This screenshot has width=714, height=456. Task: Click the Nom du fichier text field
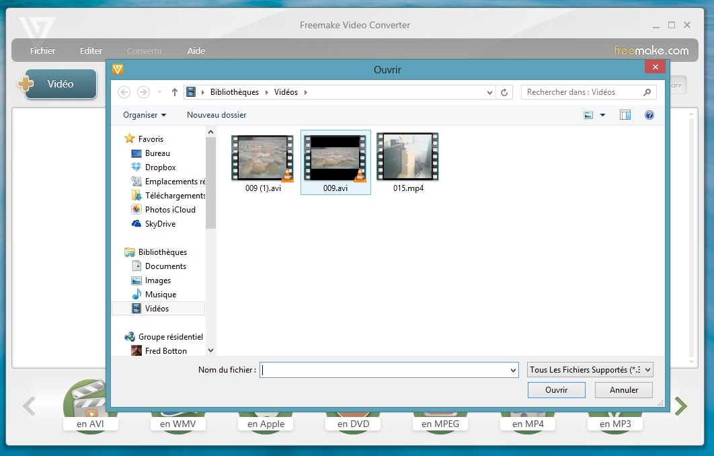(389, 370)
